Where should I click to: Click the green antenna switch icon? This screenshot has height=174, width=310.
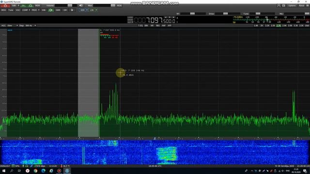pos(30,5)
